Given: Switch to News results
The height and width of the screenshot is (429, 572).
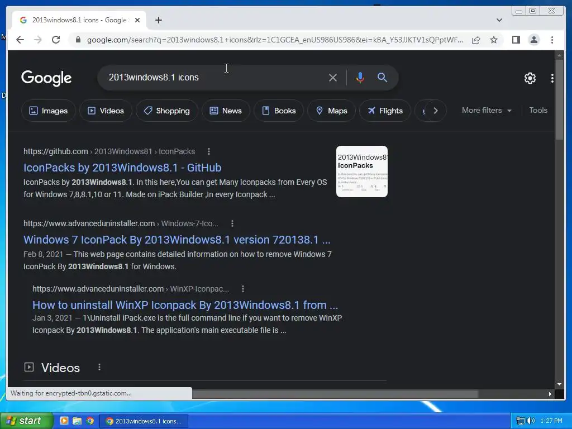Looking at the screenshot, I should tap(226, 111).
